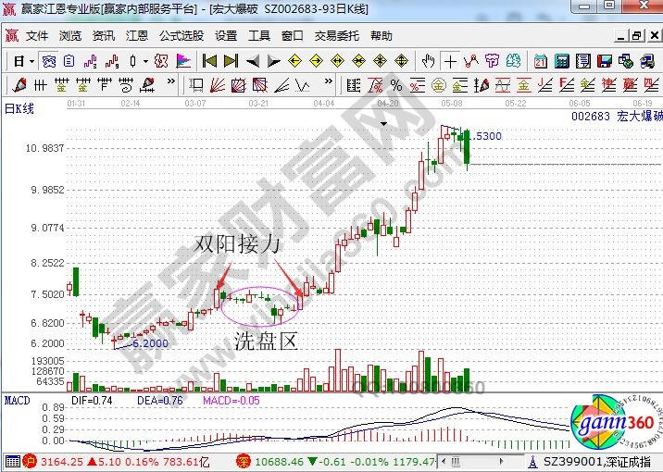Toggle the candlestick chart style button
Image resolution: width=663 pixels, height=472 pixels.
click(x=132, y=61)
